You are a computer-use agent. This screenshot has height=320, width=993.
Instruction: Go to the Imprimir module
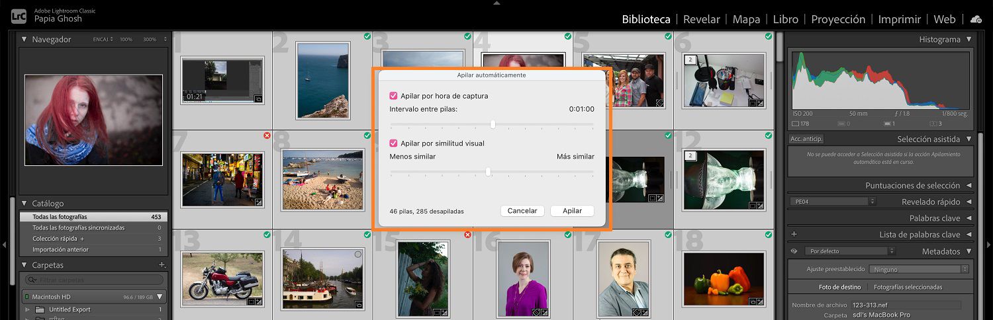tap(900, 19)
